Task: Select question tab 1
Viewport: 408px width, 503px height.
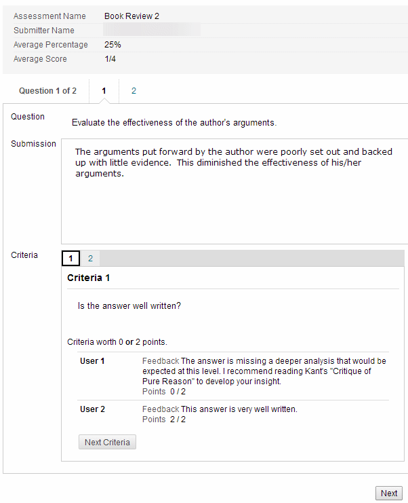Action: click(104, 91)
